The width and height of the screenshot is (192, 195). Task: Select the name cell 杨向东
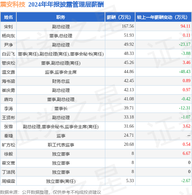(x=8, y=36)
